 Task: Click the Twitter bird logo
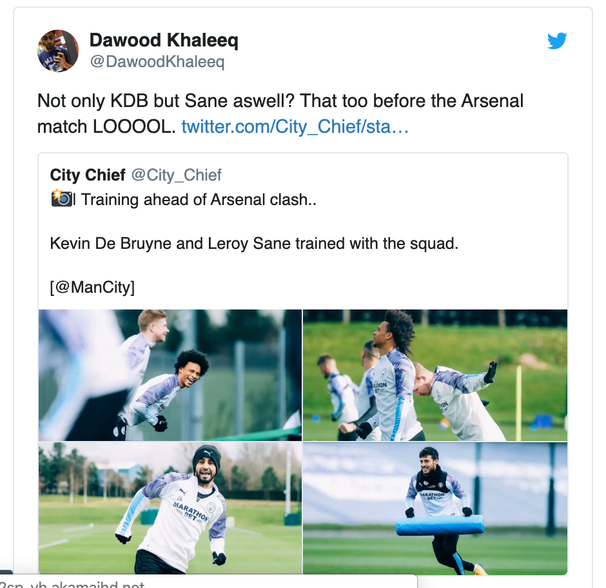557,41
